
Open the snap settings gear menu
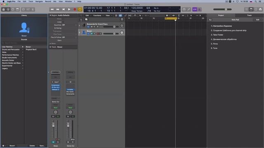coord(167,16)
